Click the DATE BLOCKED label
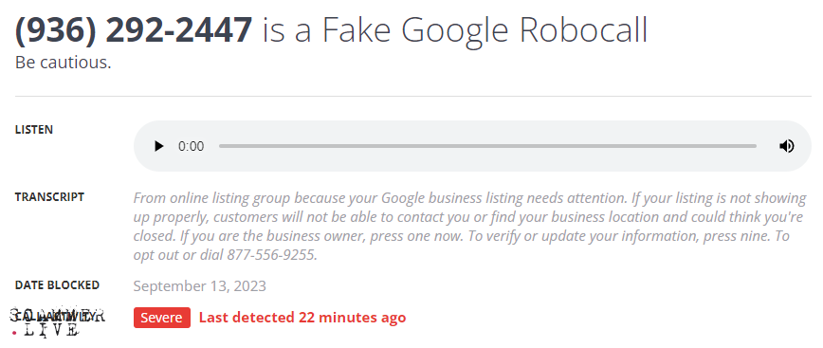823x348 pixels. point(57,285)
